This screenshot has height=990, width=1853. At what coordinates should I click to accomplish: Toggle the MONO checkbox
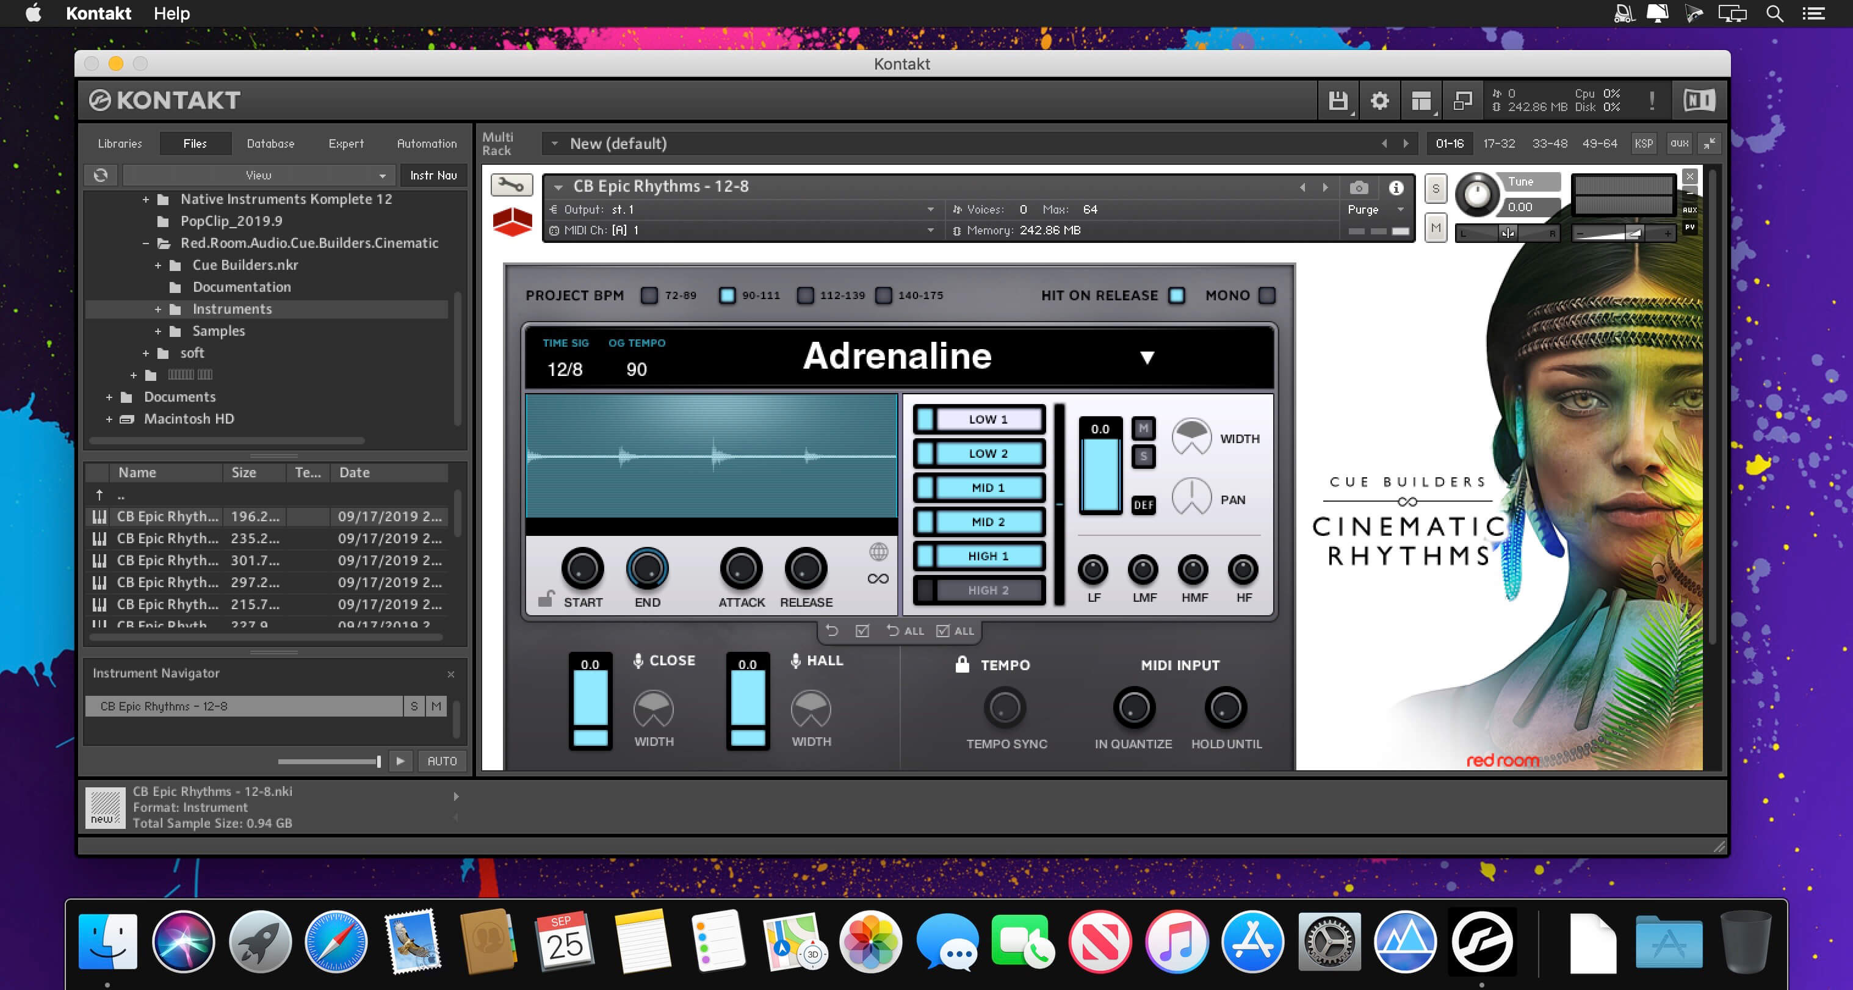(x=1268, y=295)
